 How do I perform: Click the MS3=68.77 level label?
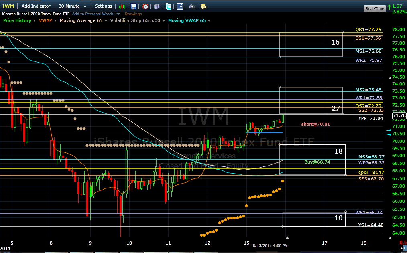click(371, 157)
